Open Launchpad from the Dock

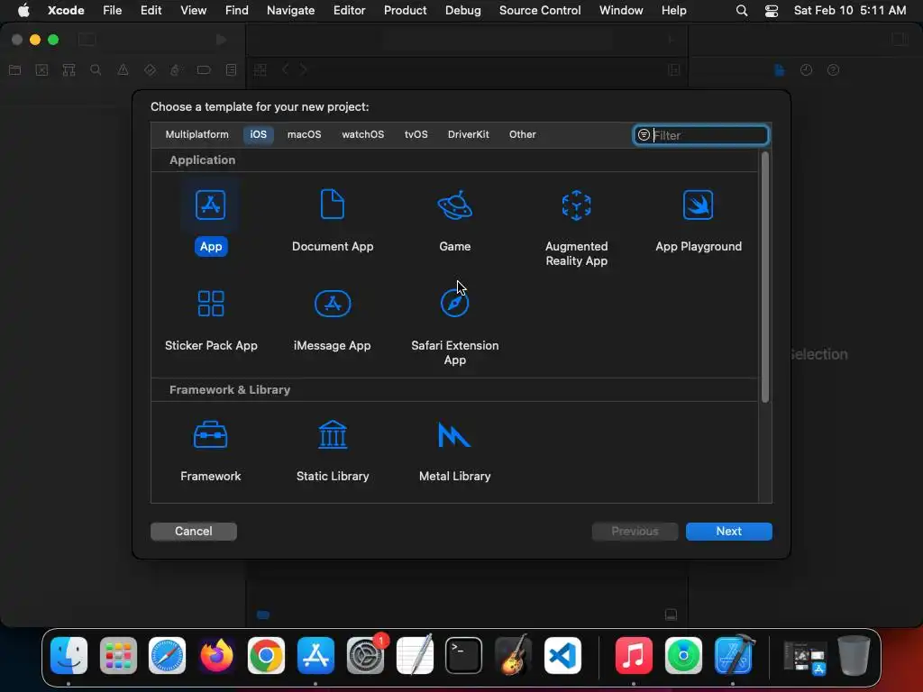click(118, 655)
